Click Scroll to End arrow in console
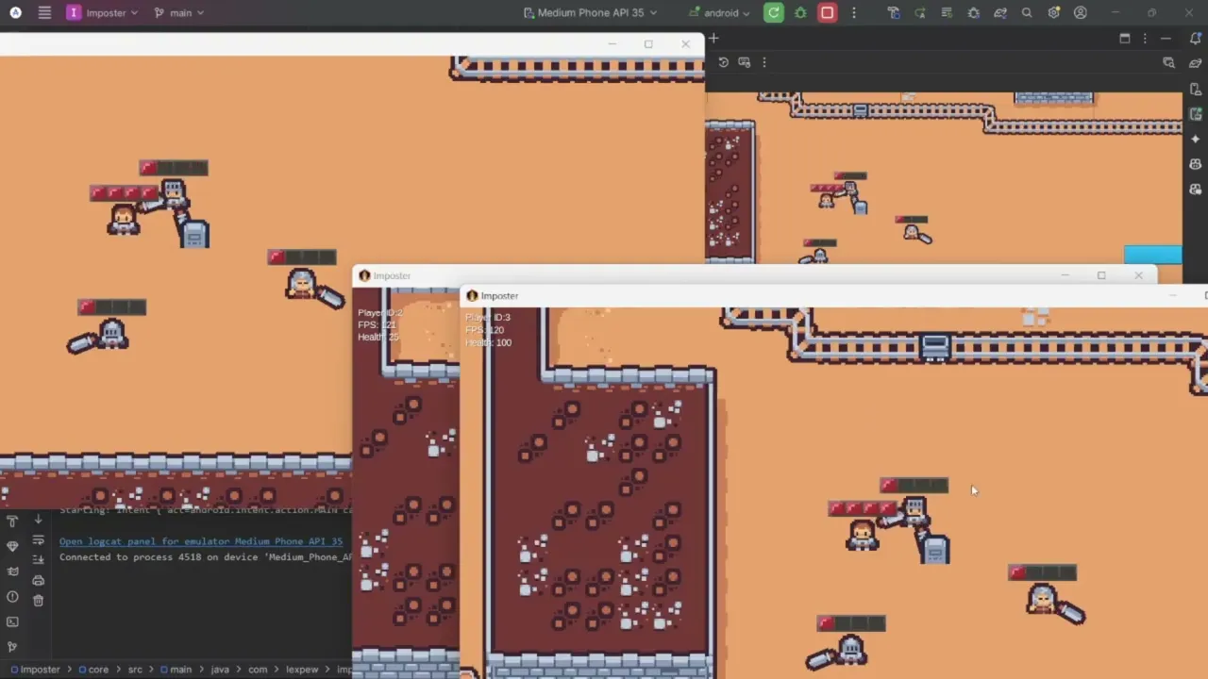This screenshot has height=679, width=1208. coord(39,521)
